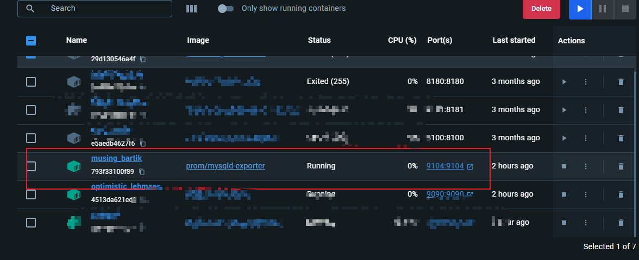The width and height of the screenshot is (639, 260).
Task: Sort by Last started column header
Action: [514, 40]
